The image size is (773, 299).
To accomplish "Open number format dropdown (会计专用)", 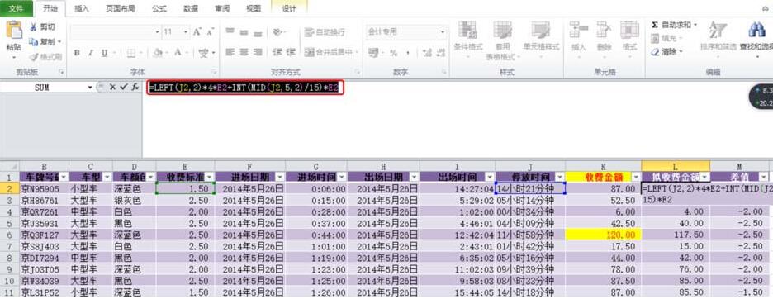I will [442, 31].
